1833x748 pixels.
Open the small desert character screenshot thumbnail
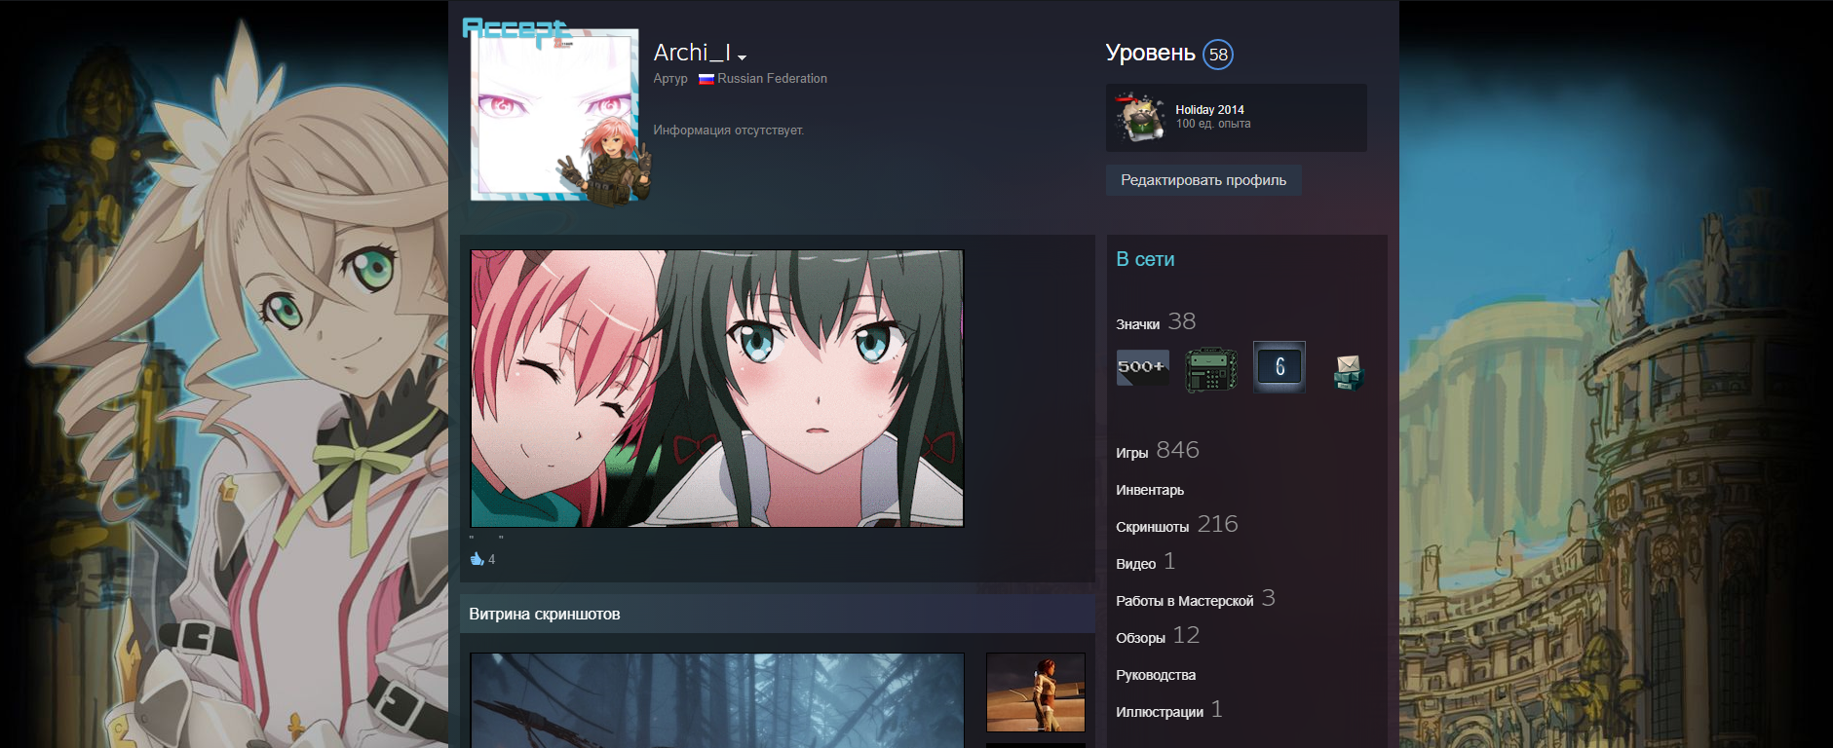tap(1036, 692)
